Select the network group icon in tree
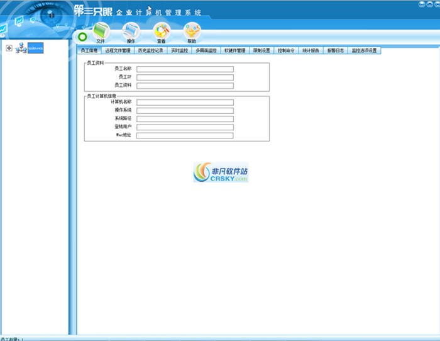 (21, 48)
